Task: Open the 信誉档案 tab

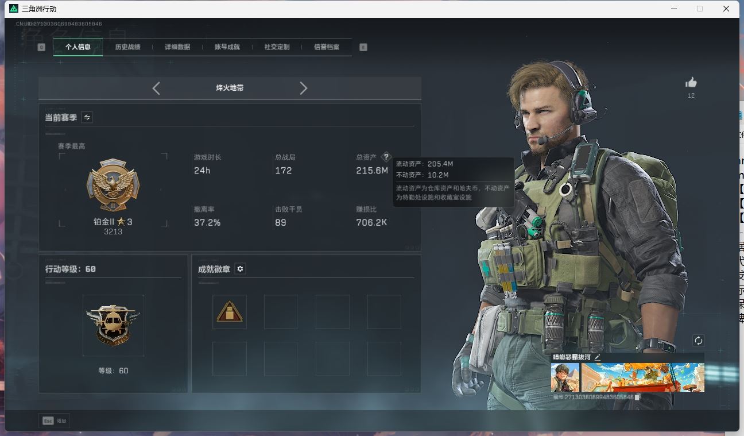Action: pos(327,47)
